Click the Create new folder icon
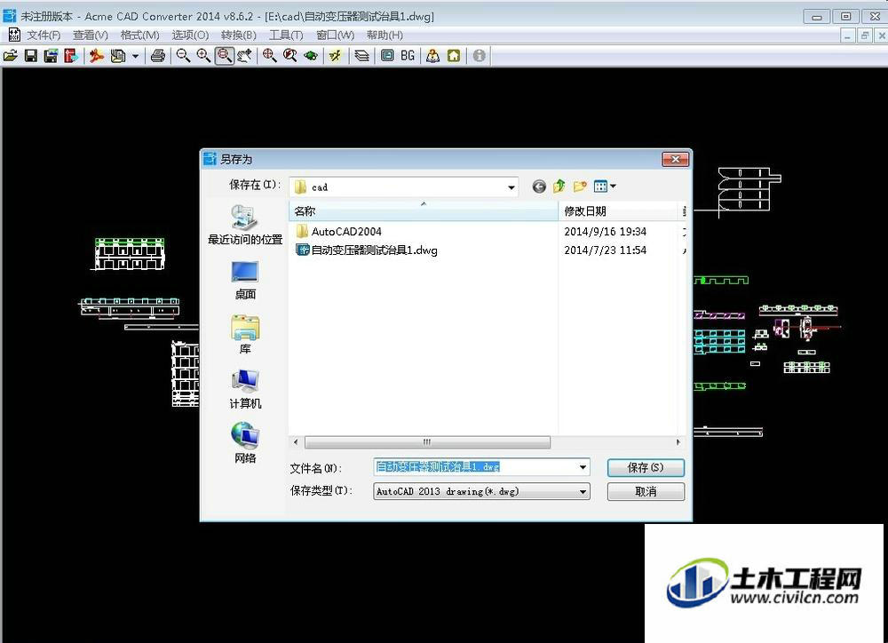The width and height of the screenshot is (888, 643). pos(579,187)
